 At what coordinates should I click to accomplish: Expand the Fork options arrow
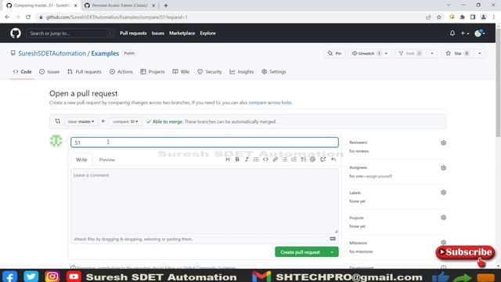point(432,53)
